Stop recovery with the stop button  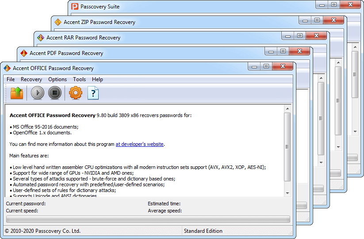click(x=55, y=93)
